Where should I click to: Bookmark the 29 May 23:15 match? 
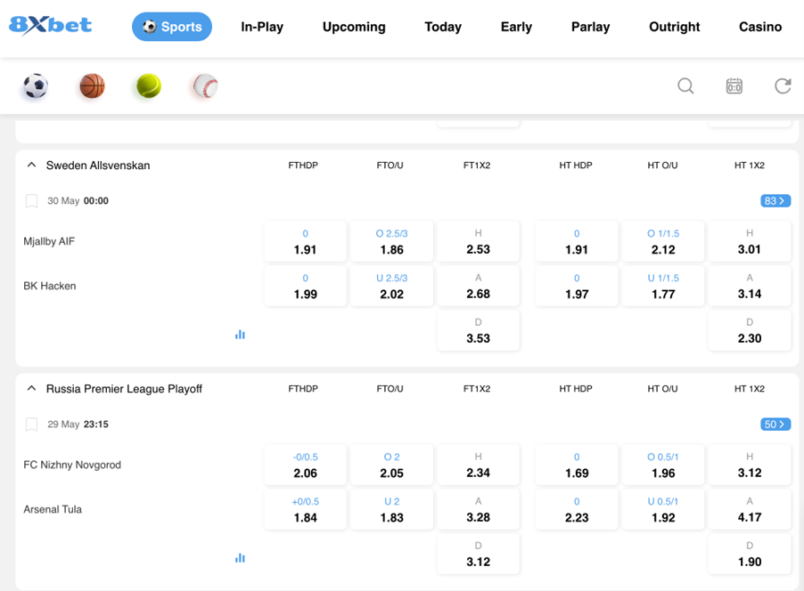click(32, 425)
